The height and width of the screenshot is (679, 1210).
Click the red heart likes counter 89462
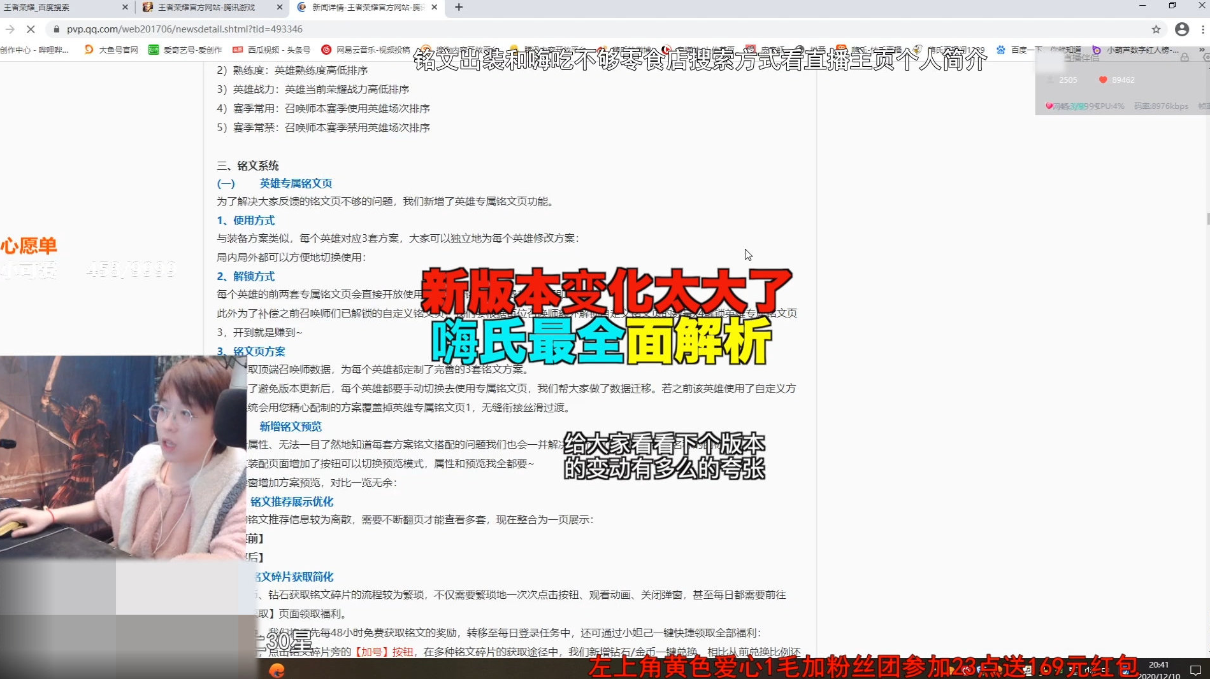(x=1116, y=80)
